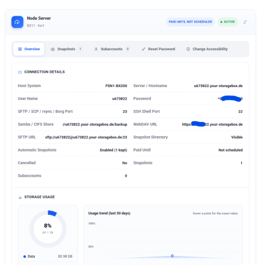Click the ACTIVE status badge
263x265 pixels.
(228, 22)
